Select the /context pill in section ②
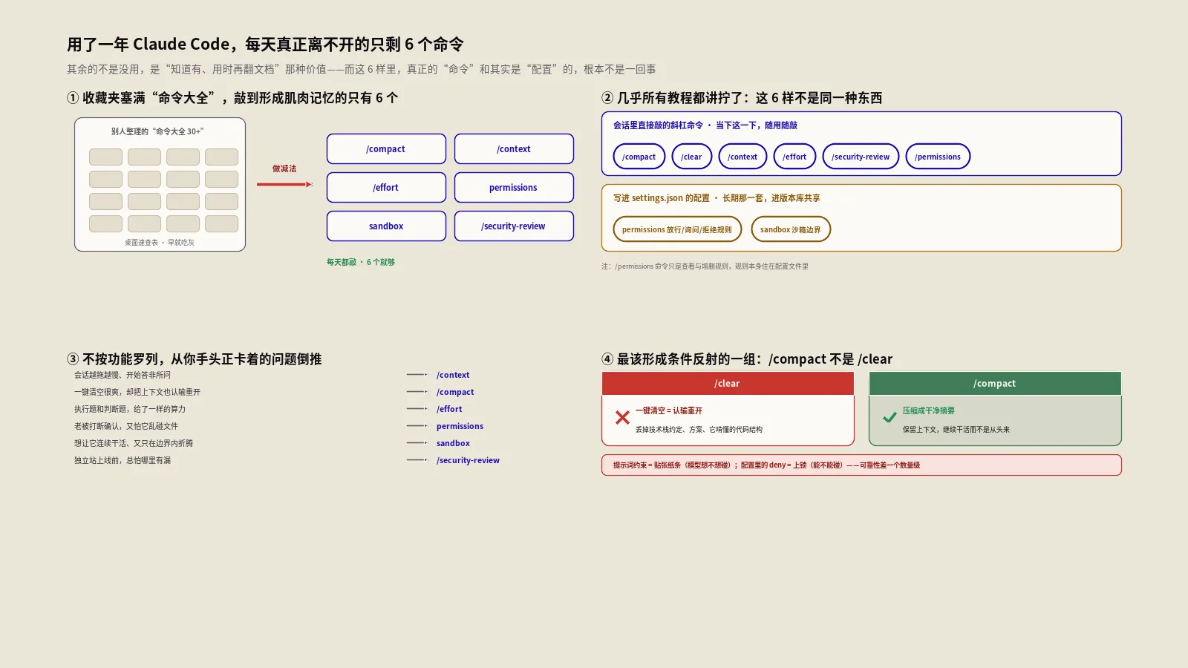Viewport: 1188px width, 668px height. tap(742, 157)
